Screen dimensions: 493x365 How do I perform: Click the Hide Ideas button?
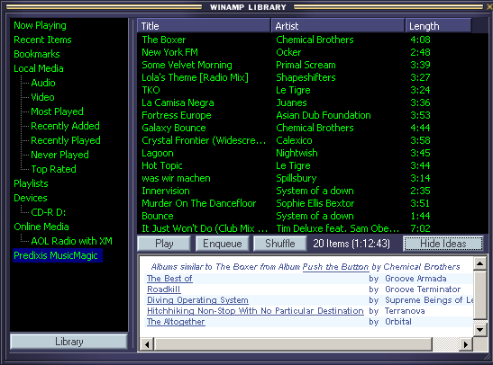(443, 244)
